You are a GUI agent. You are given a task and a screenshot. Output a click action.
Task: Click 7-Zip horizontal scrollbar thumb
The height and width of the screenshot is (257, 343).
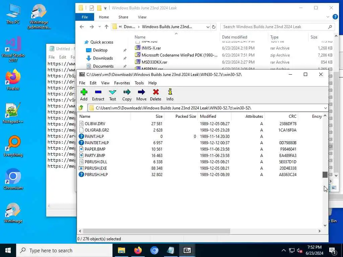156,231
